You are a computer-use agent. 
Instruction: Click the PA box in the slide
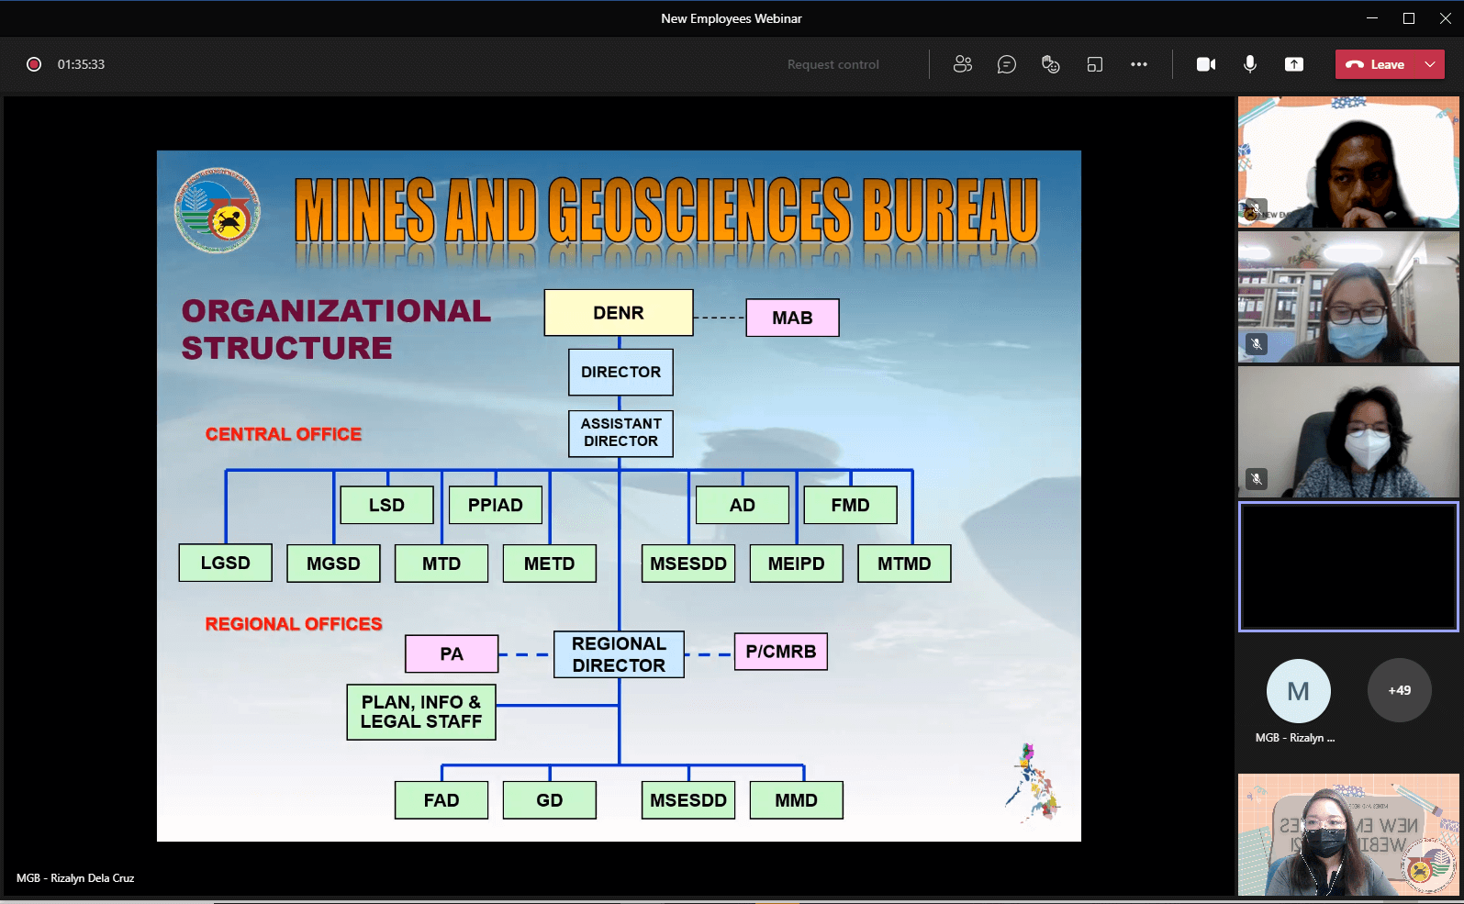point(452,653)
